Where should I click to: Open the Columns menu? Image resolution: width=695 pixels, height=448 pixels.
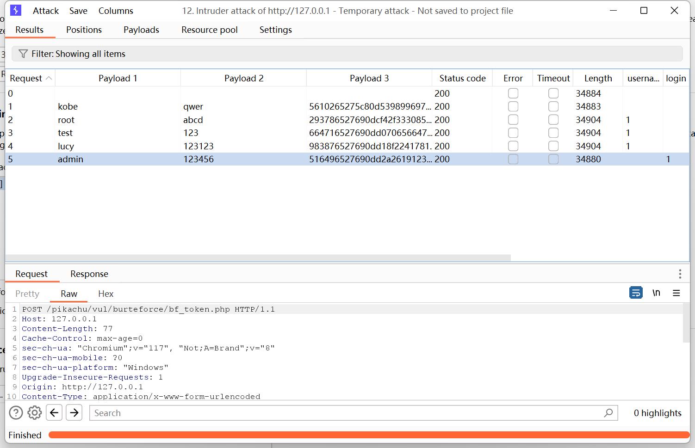coord(116,11)
